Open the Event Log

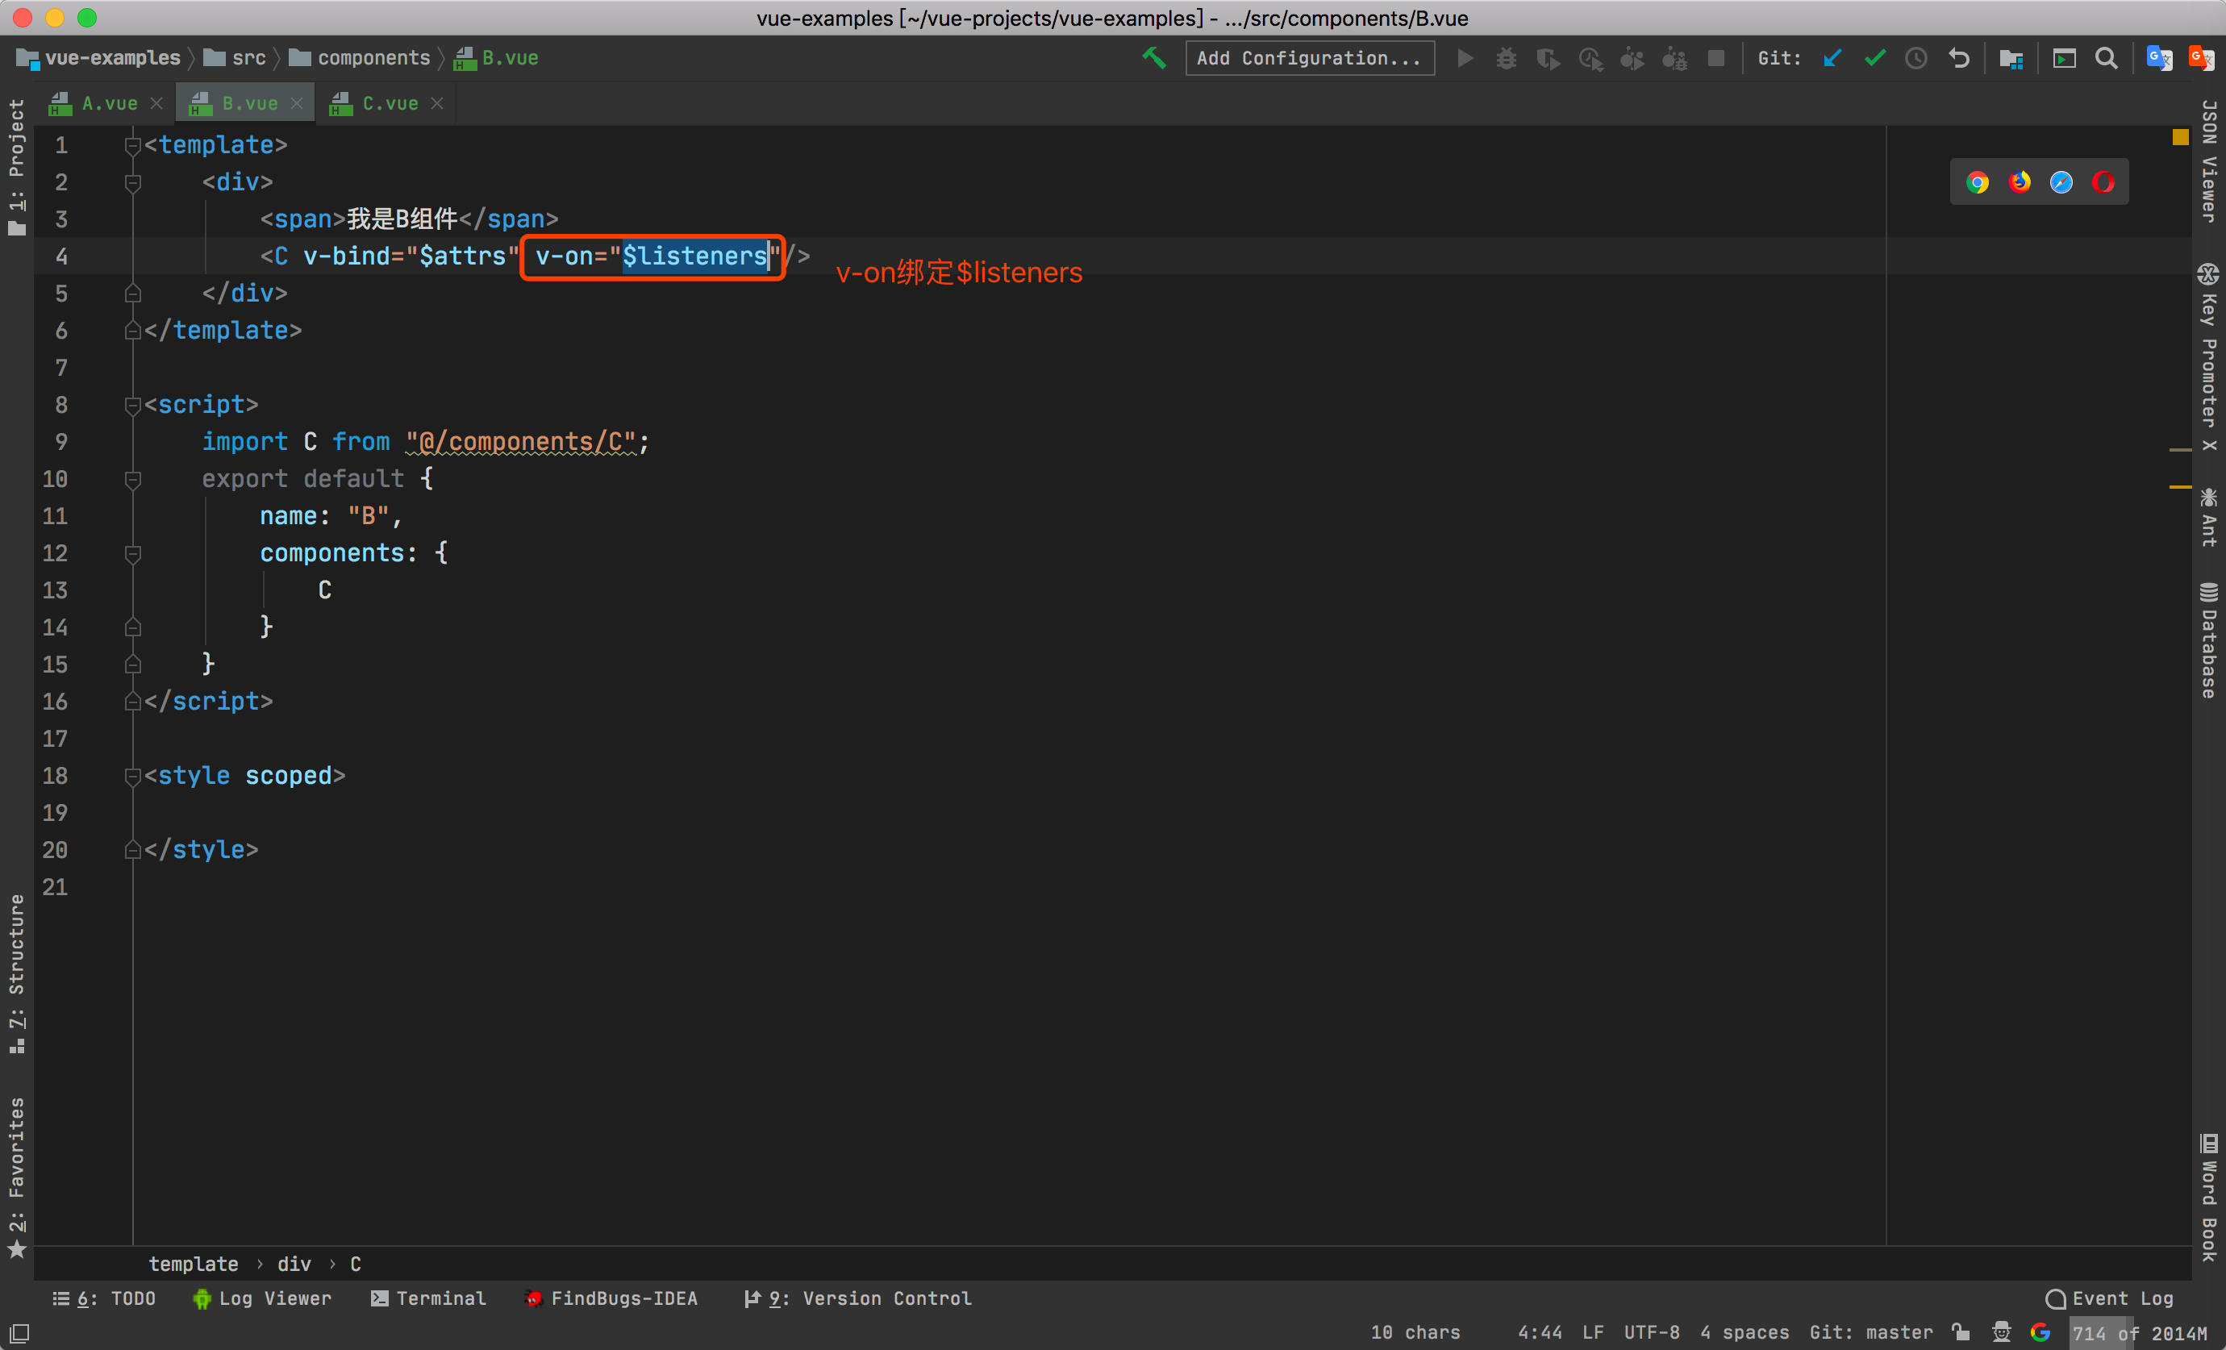coord(2110,1298)
